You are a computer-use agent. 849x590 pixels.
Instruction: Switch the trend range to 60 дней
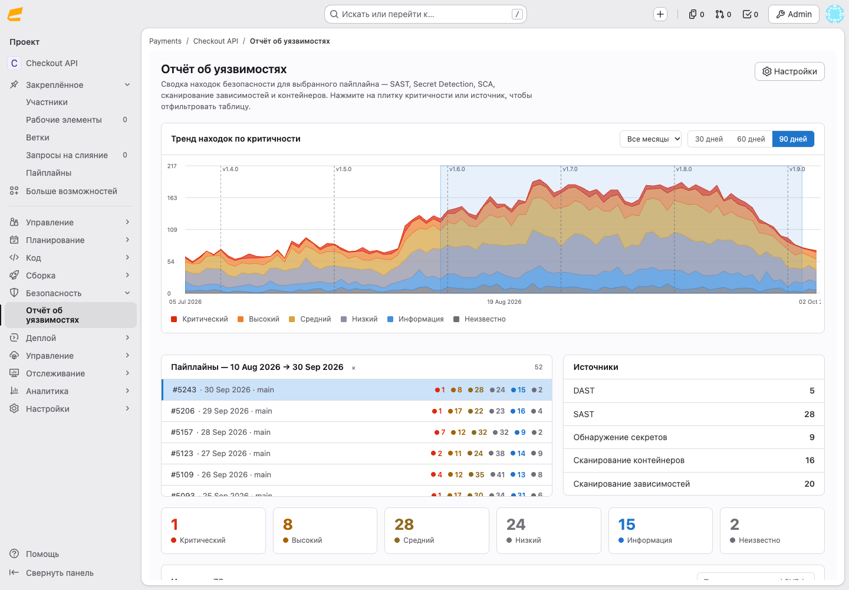pos(751,139)
